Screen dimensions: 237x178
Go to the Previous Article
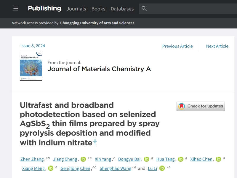pos(177,46)
